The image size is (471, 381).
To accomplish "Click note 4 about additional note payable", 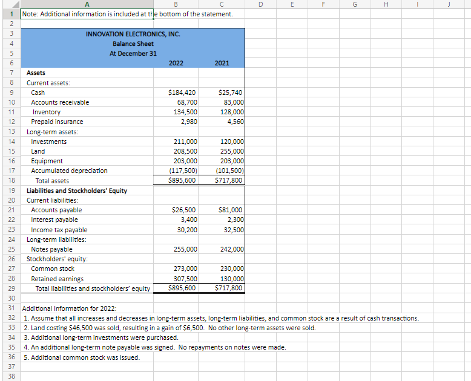I will pyautogui.click(x=155, y=347).
